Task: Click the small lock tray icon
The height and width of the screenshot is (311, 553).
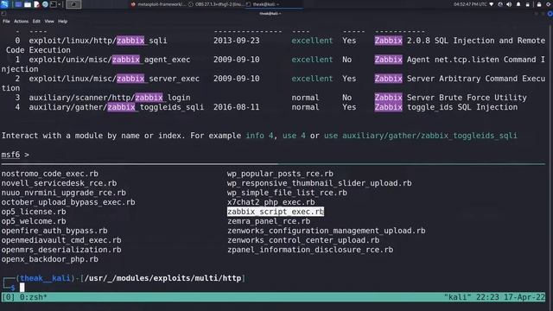Action: click(x=528, y=4)
